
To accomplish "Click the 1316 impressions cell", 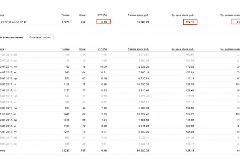I will click(66, 120).
